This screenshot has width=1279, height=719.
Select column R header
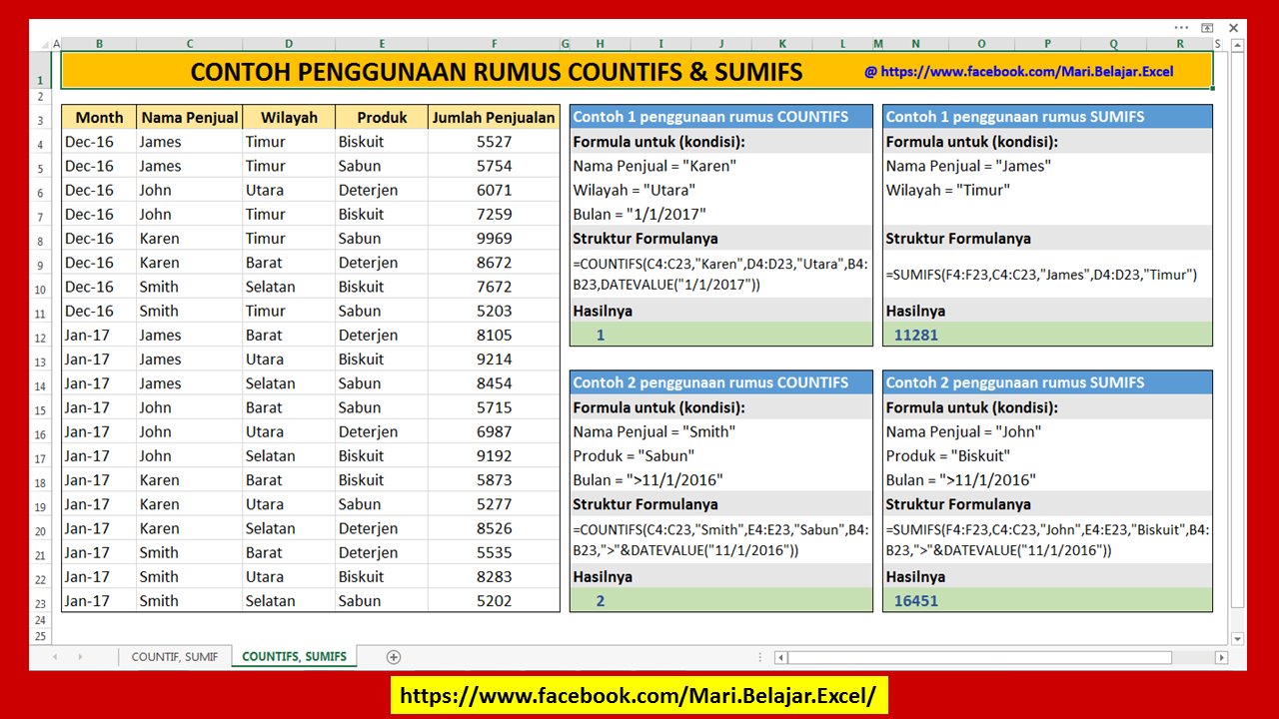coord(1180,44)
